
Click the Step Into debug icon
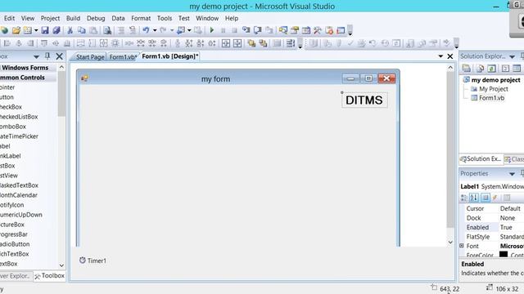point(246,31)
